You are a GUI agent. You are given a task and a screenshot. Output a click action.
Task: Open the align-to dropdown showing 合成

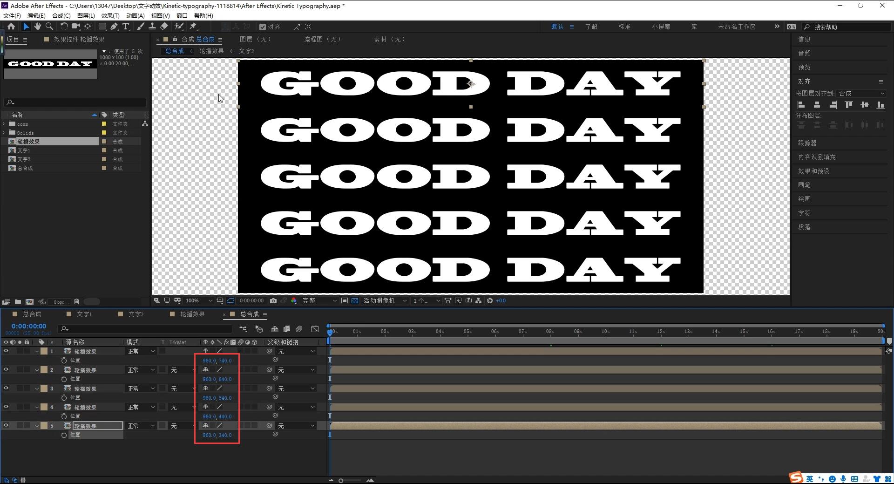[x=861, y=93]
